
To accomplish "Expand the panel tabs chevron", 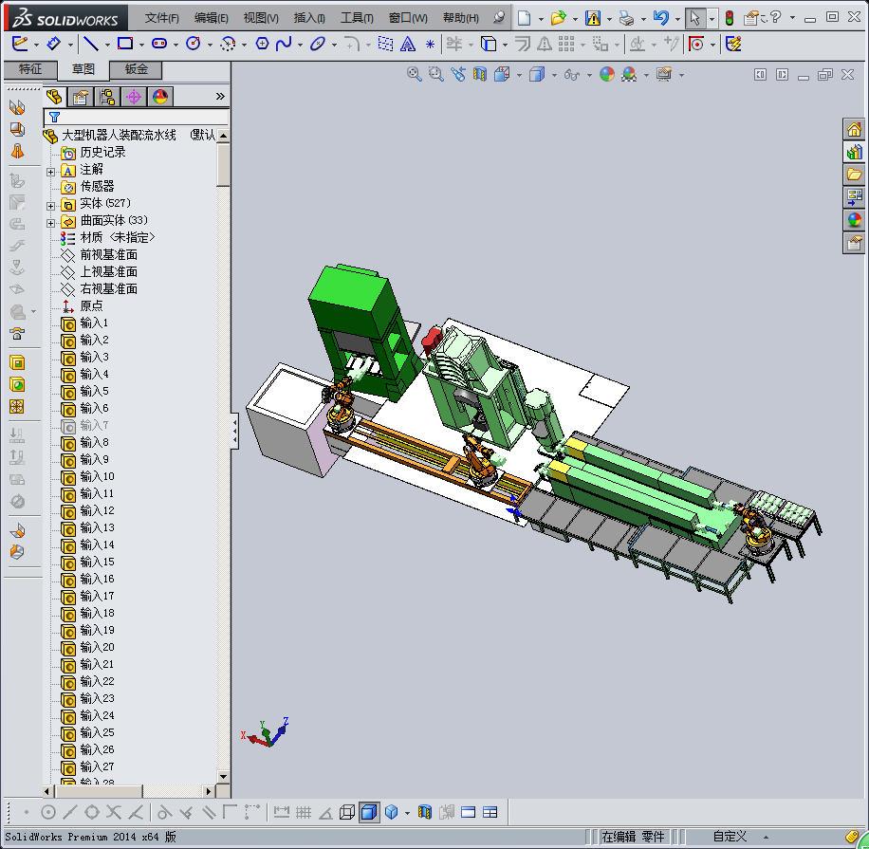I will coord(220,97).
